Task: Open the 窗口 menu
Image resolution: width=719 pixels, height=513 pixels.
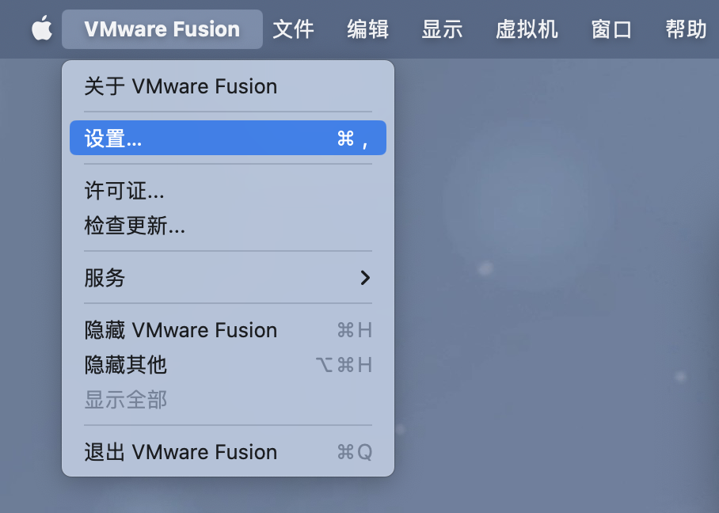Action: coord(611,29)
